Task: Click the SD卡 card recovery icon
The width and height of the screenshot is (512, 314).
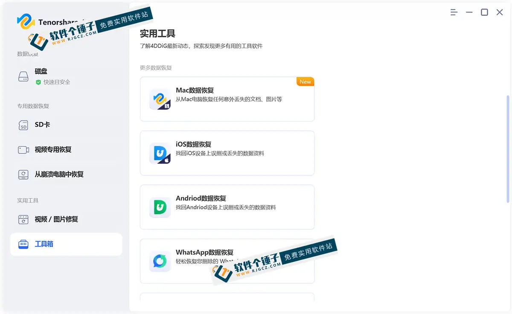Action: (23, 125)
